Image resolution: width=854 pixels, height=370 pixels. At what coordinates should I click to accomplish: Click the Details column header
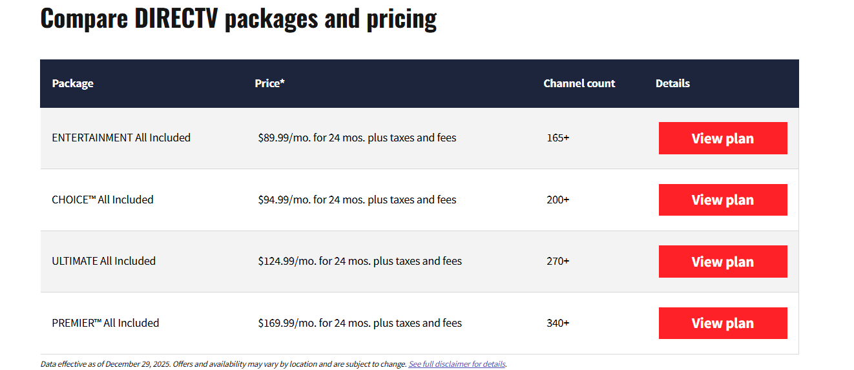(x=672, y=83)
